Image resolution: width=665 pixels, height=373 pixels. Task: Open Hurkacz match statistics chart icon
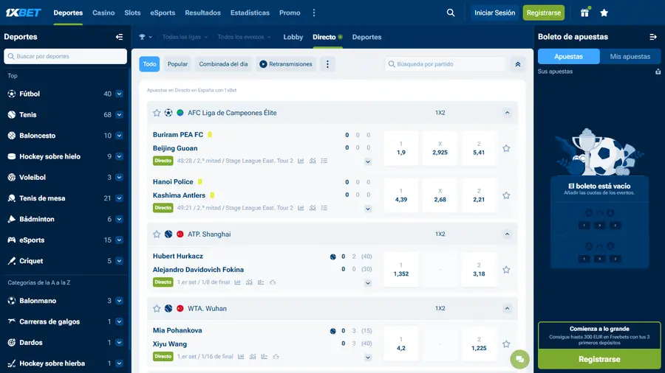[x=237, y=282]
